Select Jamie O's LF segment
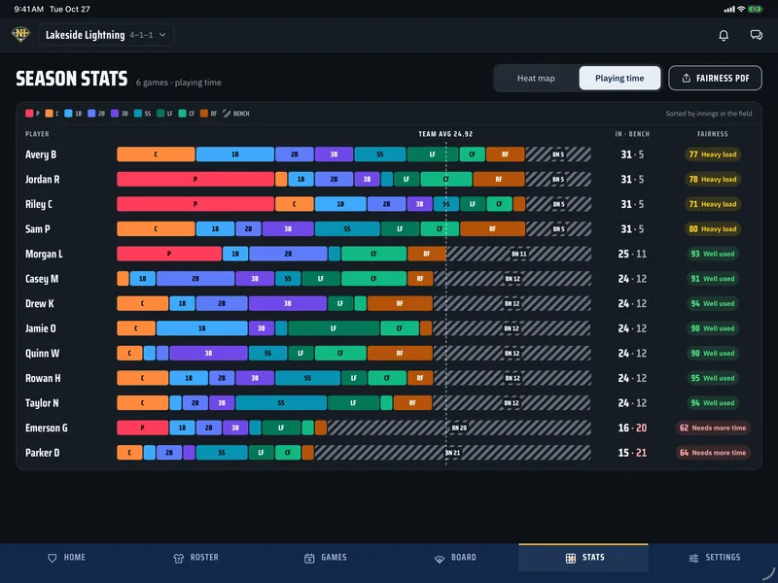The image size is (778, 583). (334, 327)
